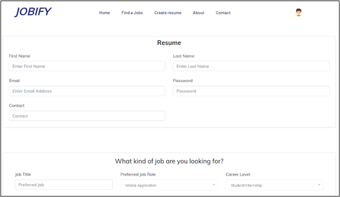Click the Resume heading text
This screenshot has width=340, height=197.
[x=169, y=43]
